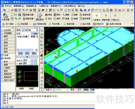Select the TCQ1 (10条) list entry
The width and height of the screenshot is (135, 109).
pos(28,37)
